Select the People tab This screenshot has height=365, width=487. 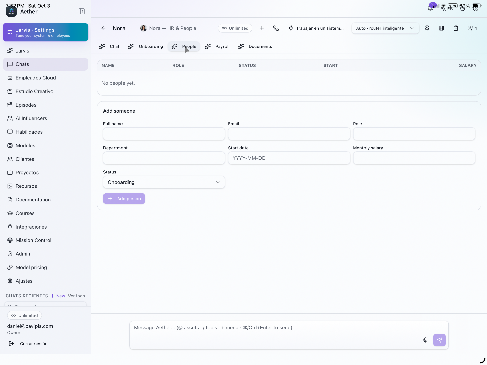point(184,46)
